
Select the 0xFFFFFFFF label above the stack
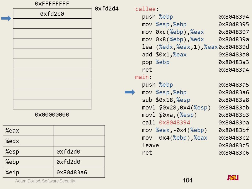click(52, 3)
